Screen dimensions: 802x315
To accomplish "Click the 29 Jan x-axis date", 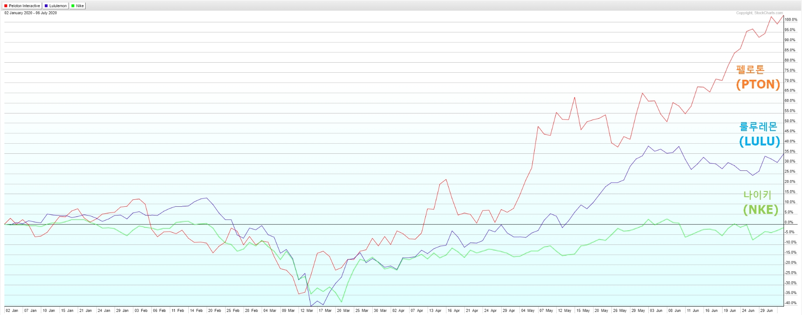I will tap(122, 311).
